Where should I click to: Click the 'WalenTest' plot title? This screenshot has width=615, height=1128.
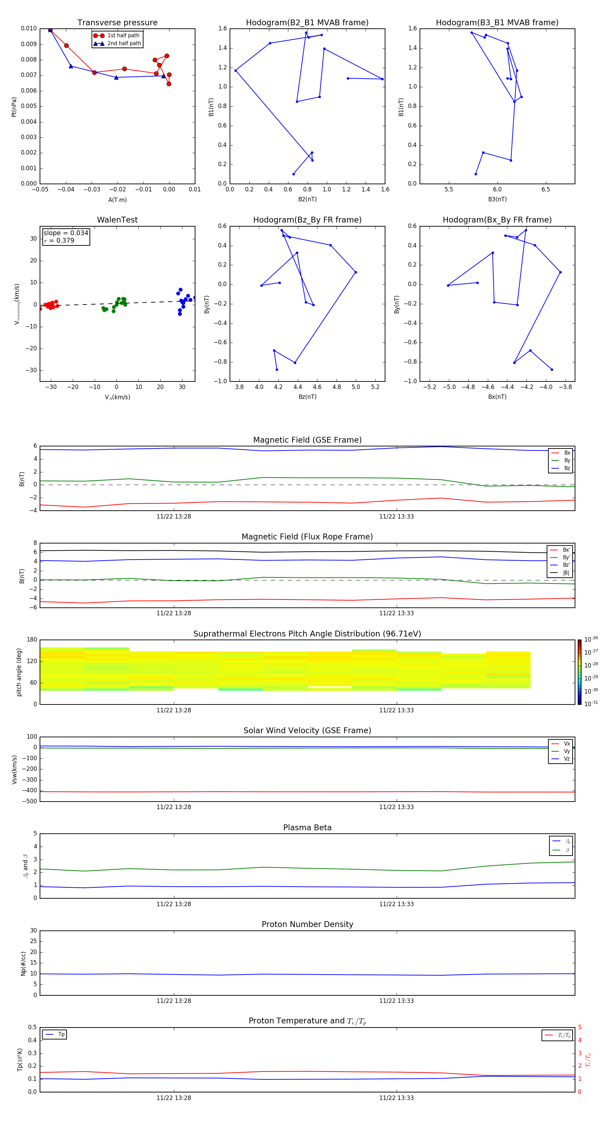tap(117, 220)
